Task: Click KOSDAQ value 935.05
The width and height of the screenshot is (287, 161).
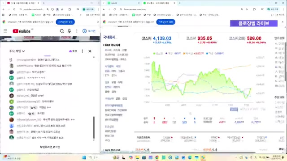Action: coord(204,38)
